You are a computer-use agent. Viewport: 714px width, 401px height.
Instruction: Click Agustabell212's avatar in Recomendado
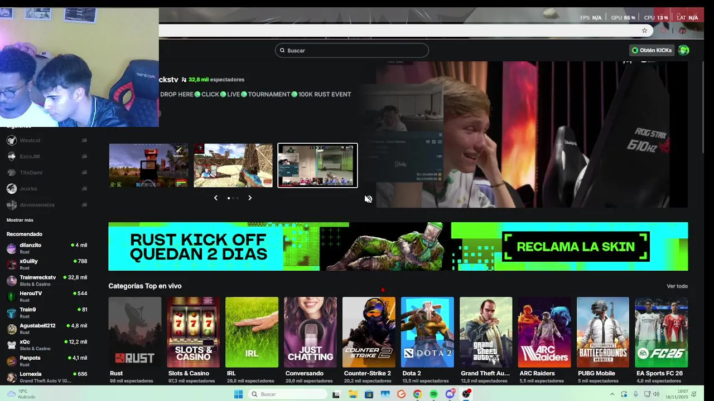[11, 329]
